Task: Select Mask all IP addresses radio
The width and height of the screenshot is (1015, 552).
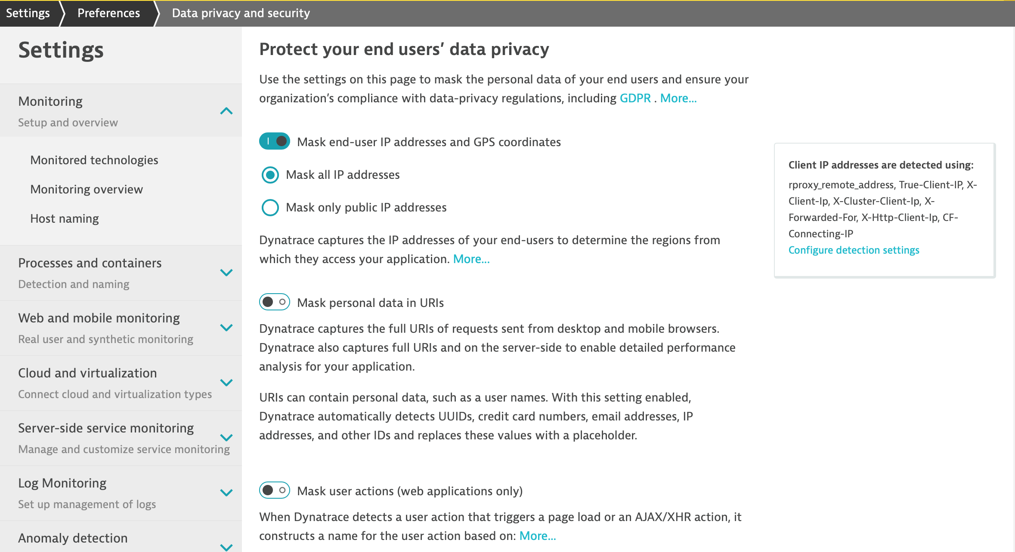Action: pyautogui.click(x=270, y=175)
